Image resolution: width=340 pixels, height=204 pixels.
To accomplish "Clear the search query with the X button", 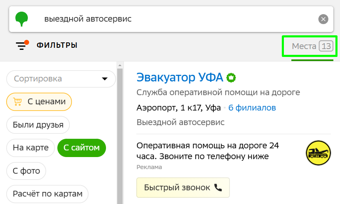I will pos(323,19).
